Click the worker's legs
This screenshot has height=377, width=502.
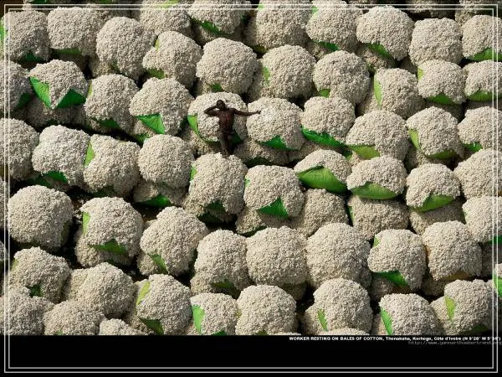(x=226, y=141)
